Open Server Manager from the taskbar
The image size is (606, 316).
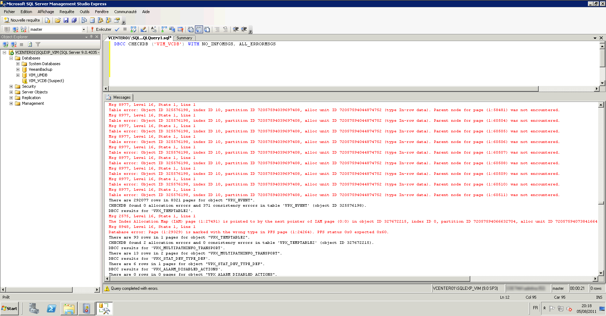pyautogui.click(x=34, y=309)
